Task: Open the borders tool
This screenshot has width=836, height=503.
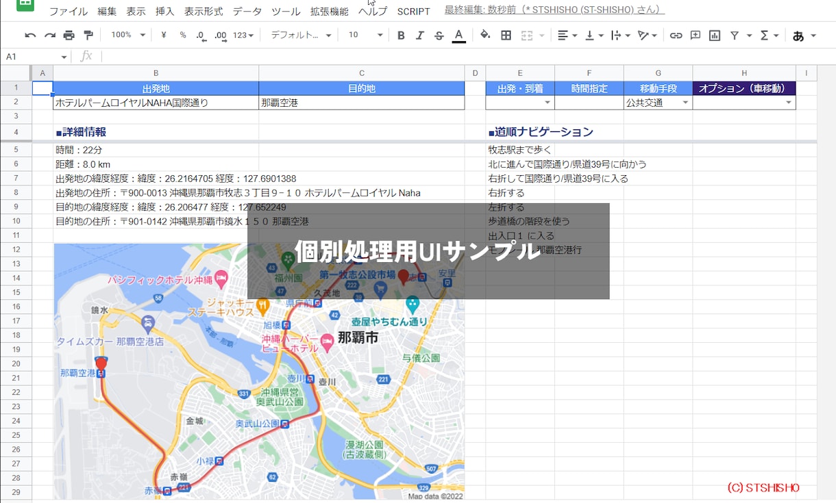Action: point(506,35)
